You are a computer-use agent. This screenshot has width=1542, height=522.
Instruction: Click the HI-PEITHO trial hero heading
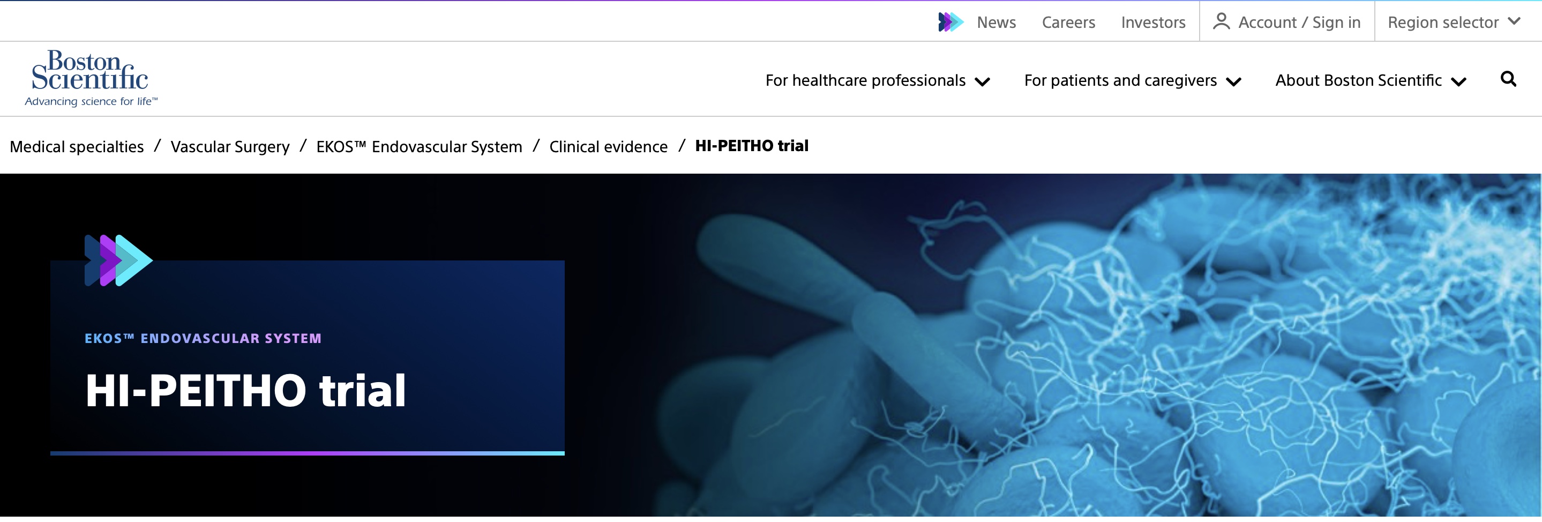click(246, 390)
